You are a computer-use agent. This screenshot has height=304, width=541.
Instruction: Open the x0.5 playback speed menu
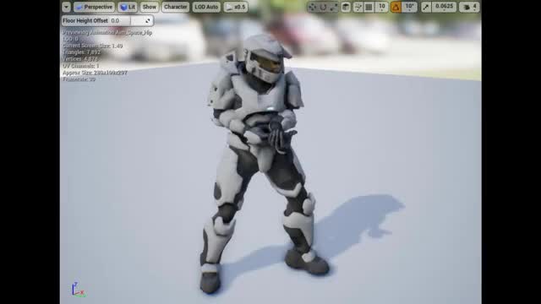pos(236,7)
